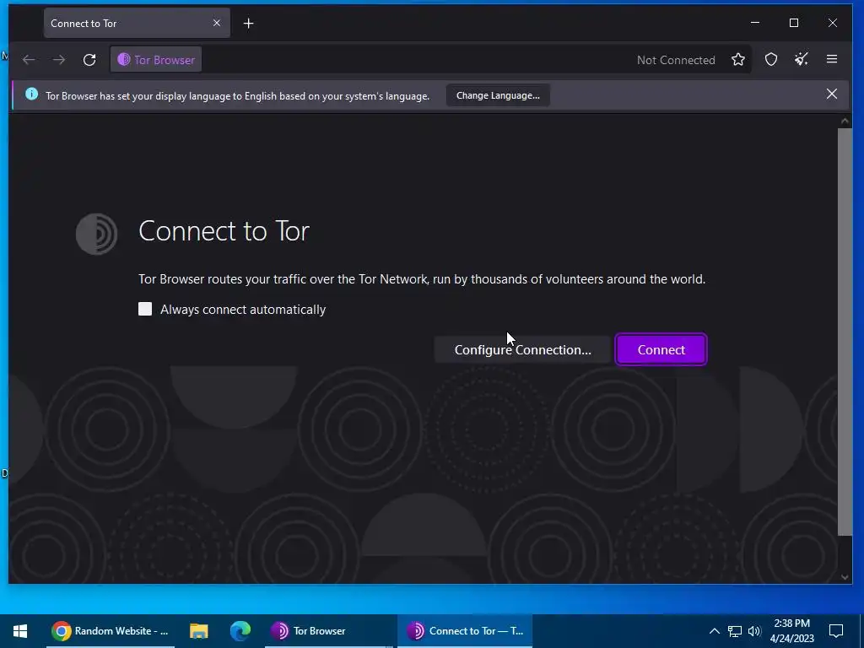Bookmark this page with star icon
This screenshot has width=864, height=648.
(x=737, y=60)
